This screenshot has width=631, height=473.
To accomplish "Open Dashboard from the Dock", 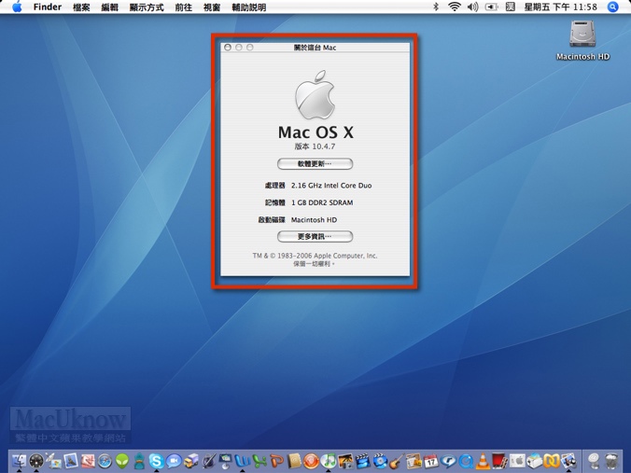I will pos(36,461).
